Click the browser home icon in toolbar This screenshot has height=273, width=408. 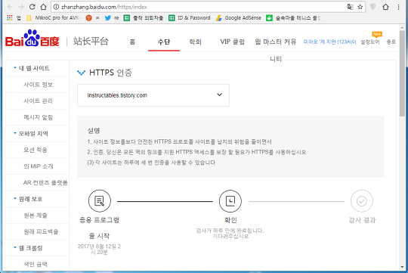(44, 7)
